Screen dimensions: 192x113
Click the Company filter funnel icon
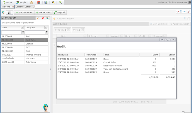pyautogui.click(x=47, y=32)
